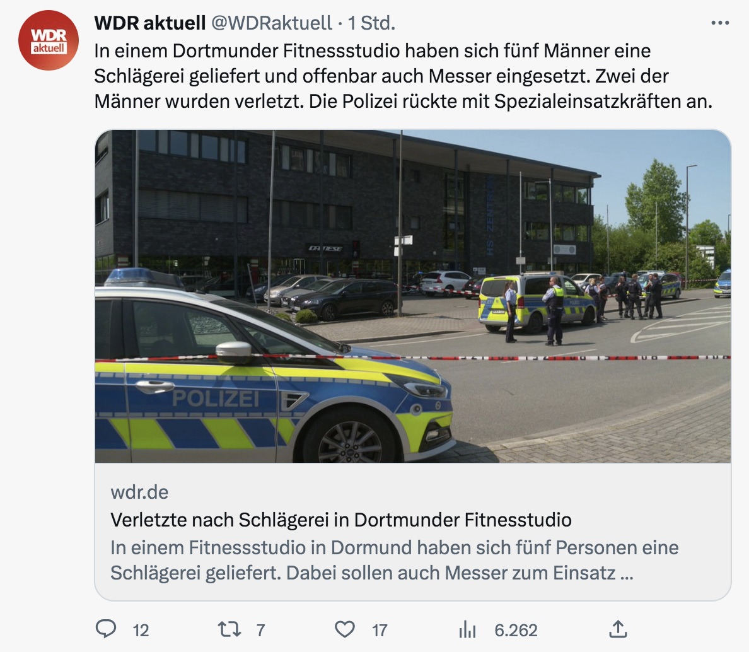The height and width of the screenshot is (652, 749).
Task: Open headline 'Verletzte nach Schlägerei in Dortmunder Fitnesstudio'
Action: coord(341,520)
